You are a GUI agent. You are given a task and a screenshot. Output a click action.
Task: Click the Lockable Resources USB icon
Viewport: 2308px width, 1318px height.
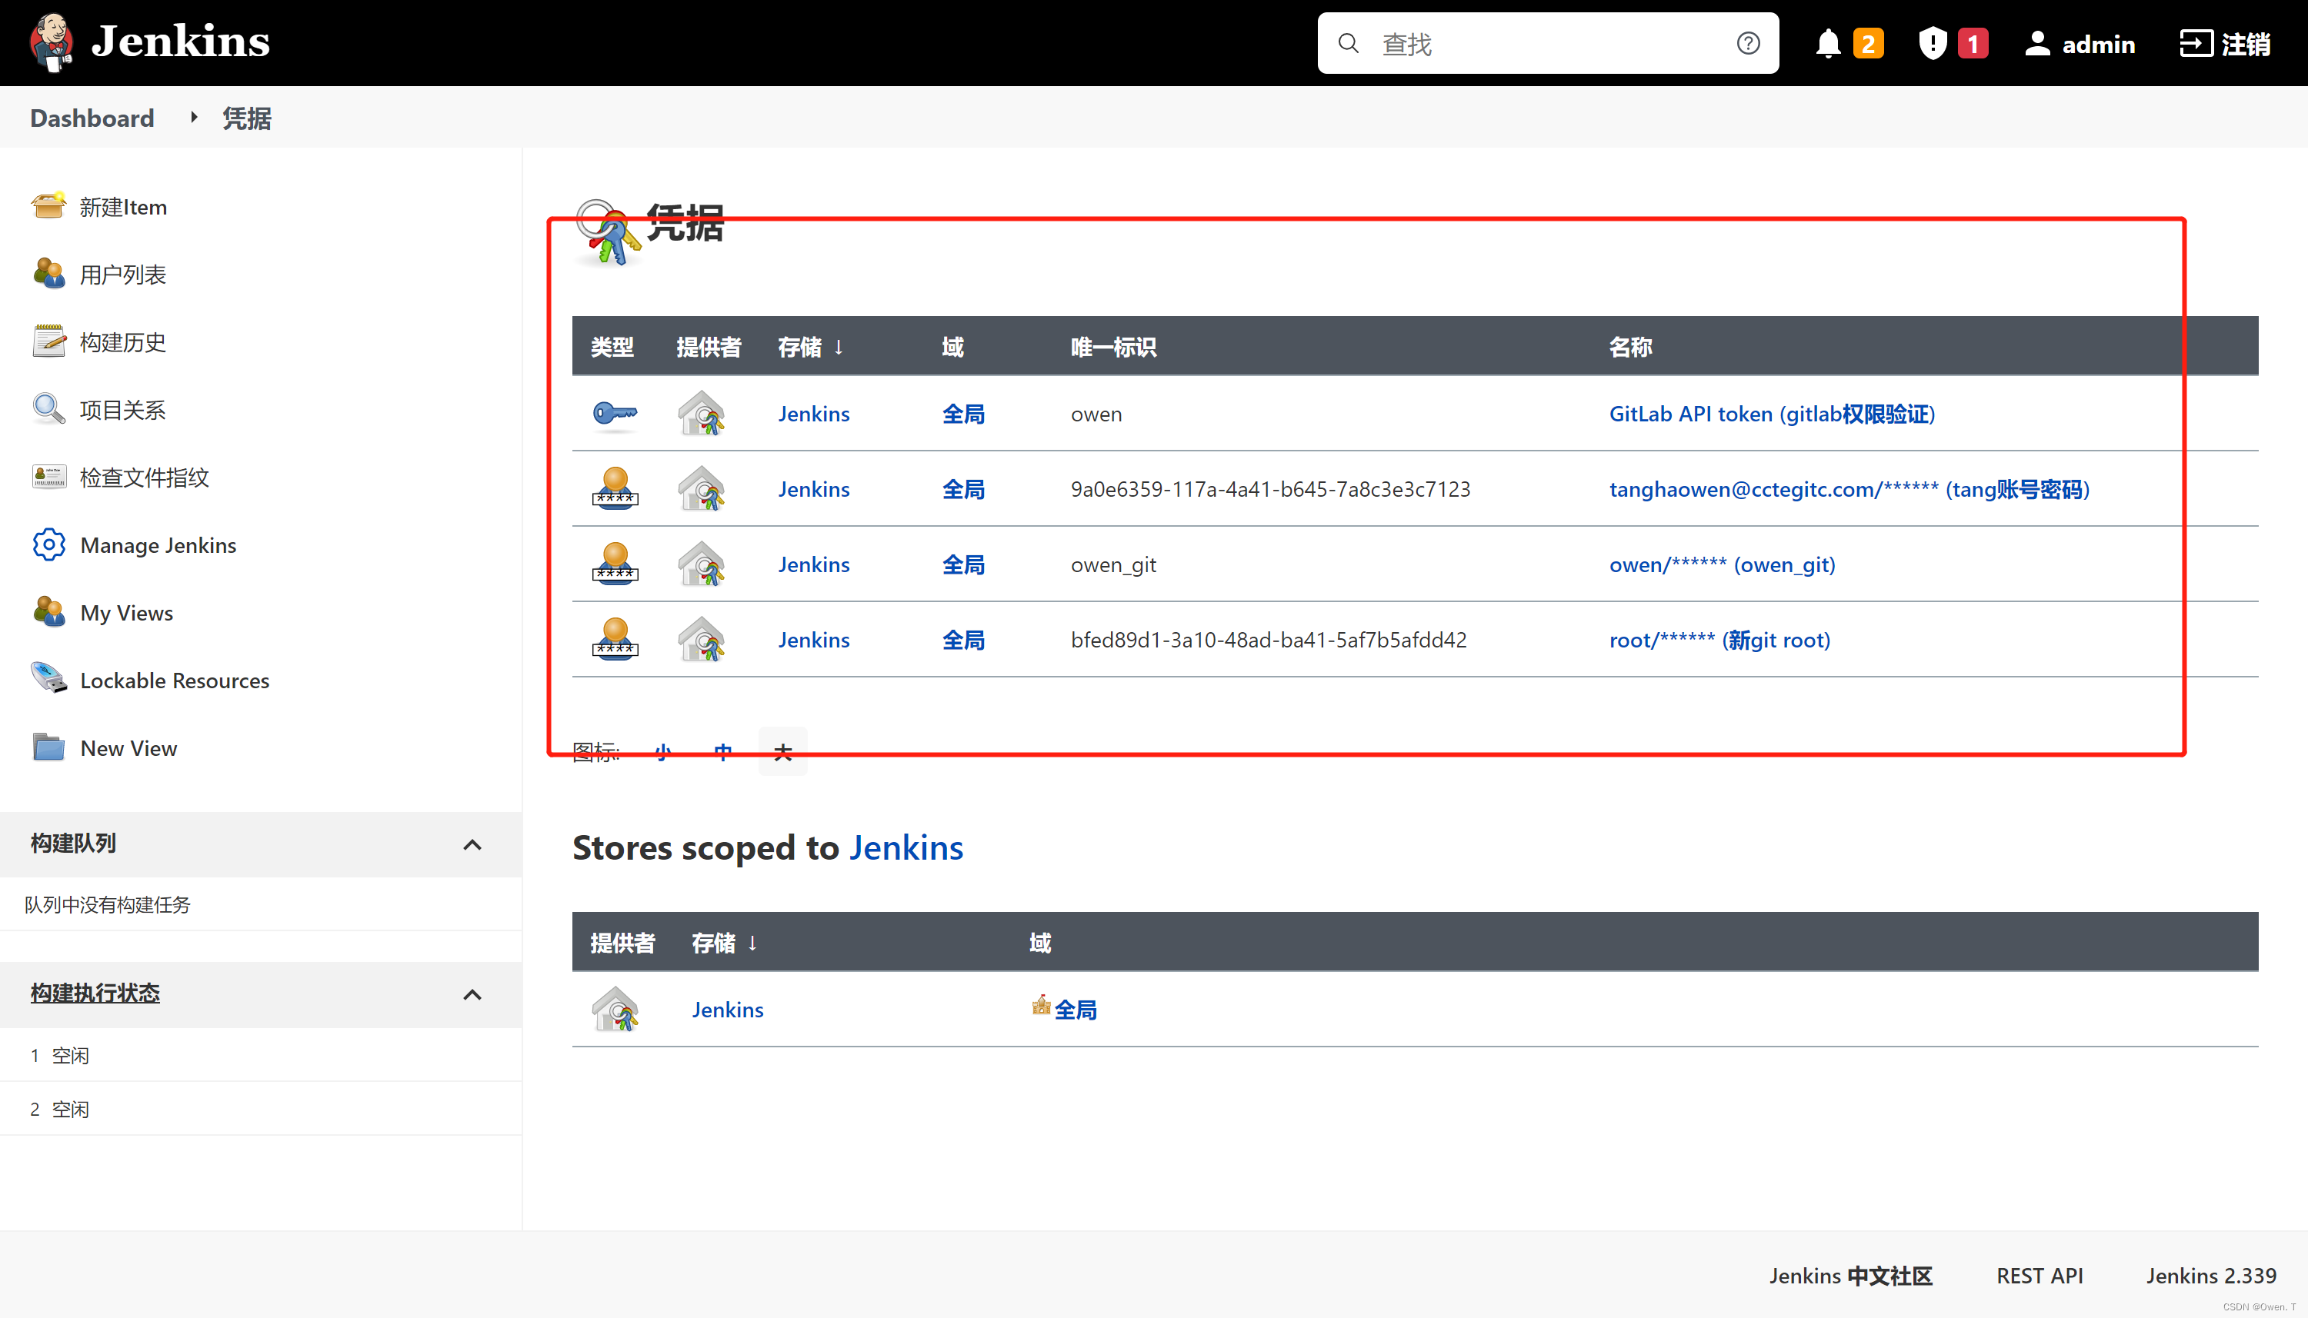(48, 679)
